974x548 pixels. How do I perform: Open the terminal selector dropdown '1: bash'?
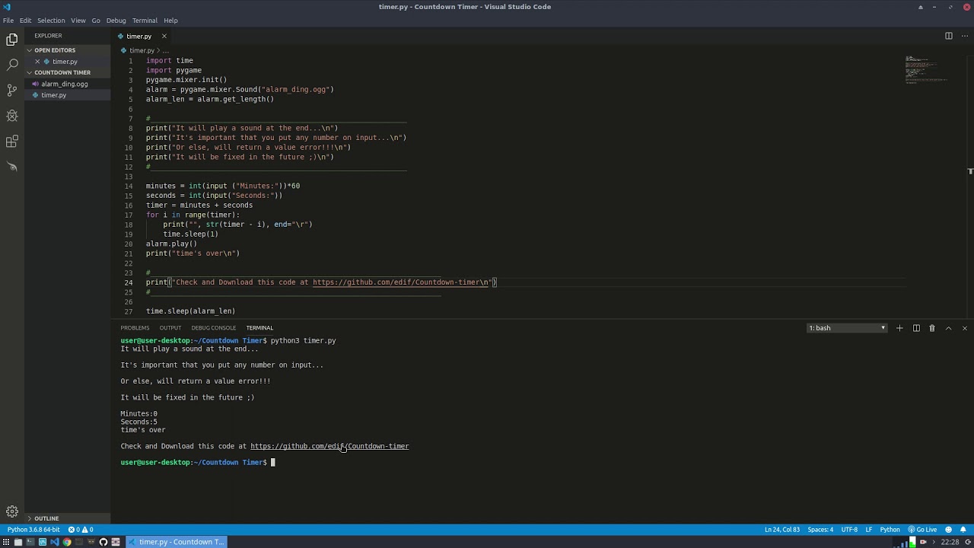pos(847,328)
